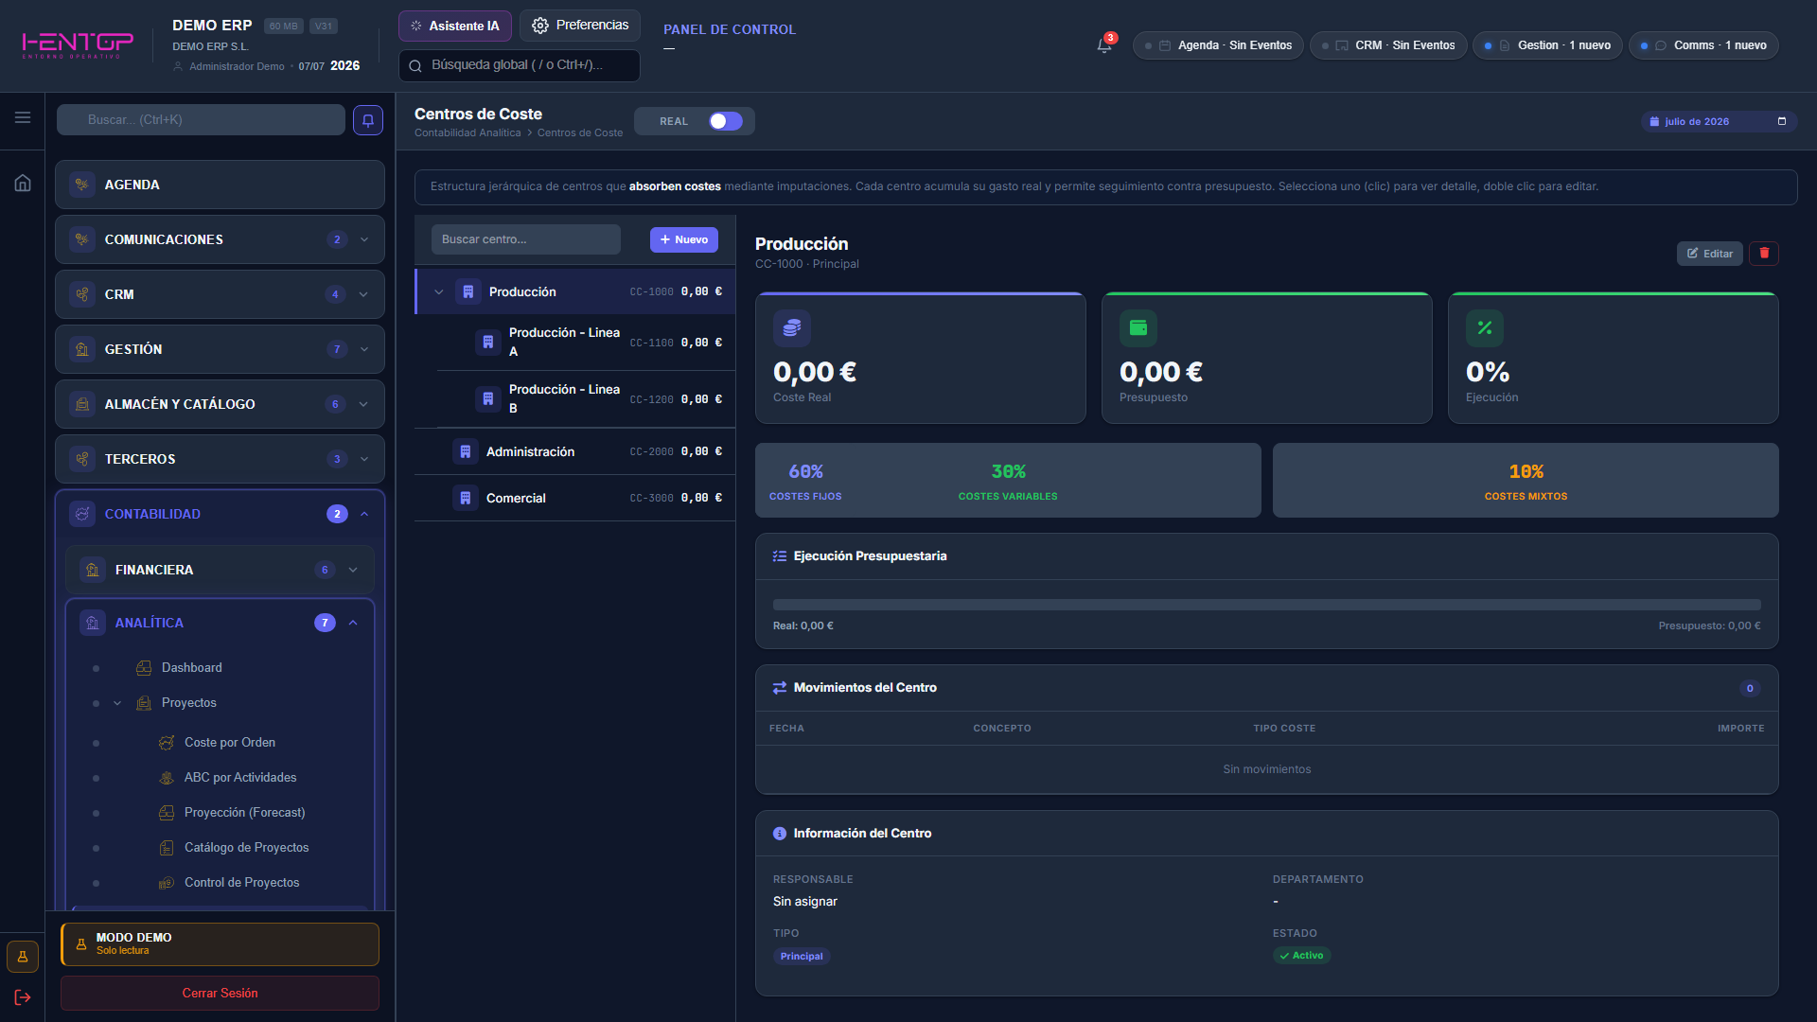Delete the Producción center with the trash icon
This screenshot has width=1817, height=1022.
click(1764, 254)
